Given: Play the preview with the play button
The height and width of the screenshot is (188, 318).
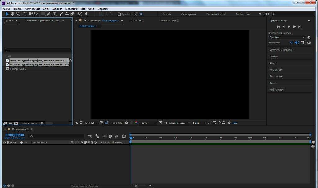Looking at the screenshot, I should [x=289, y=27].
